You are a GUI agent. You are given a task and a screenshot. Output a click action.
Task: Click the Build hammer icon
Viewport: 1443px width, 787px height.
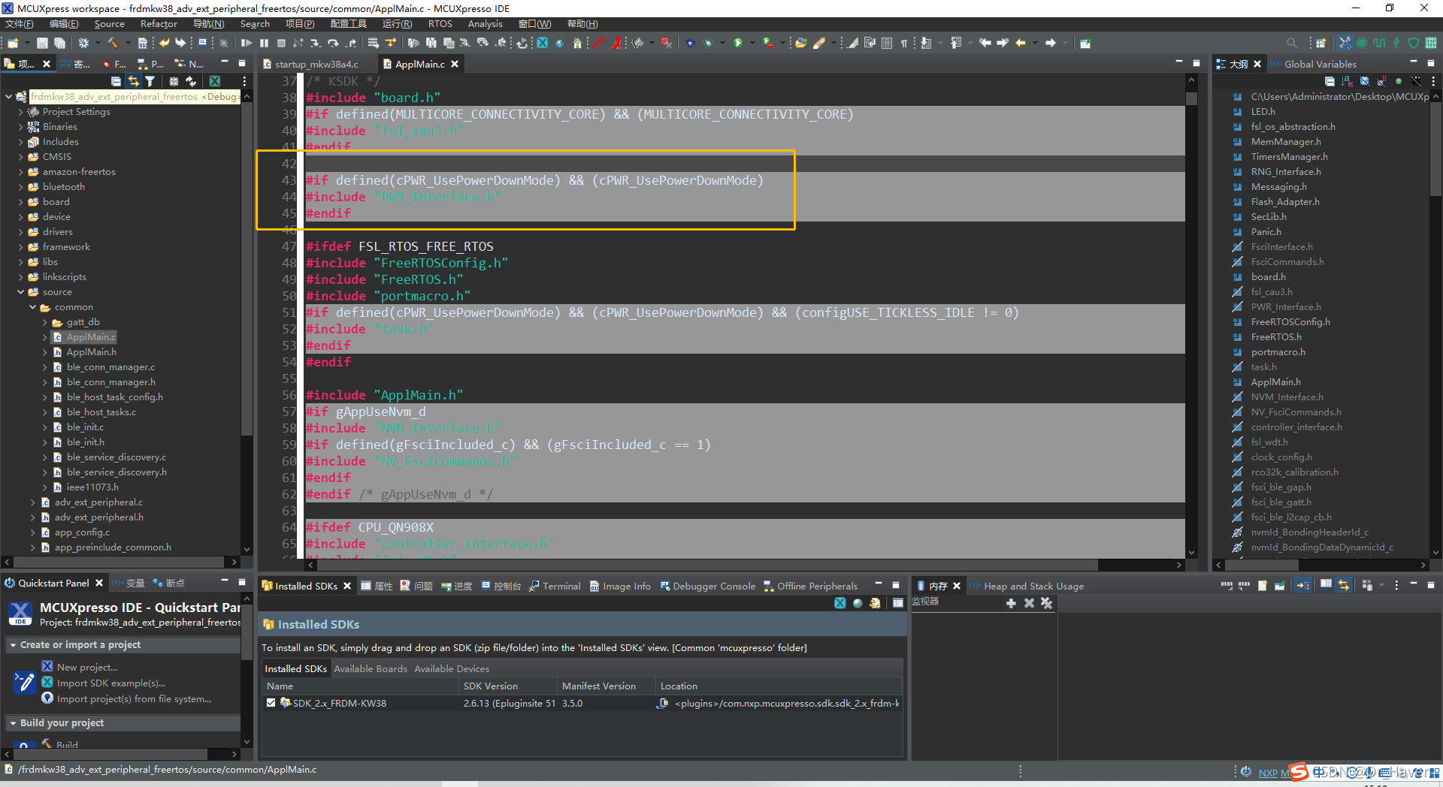click(113, 44)
